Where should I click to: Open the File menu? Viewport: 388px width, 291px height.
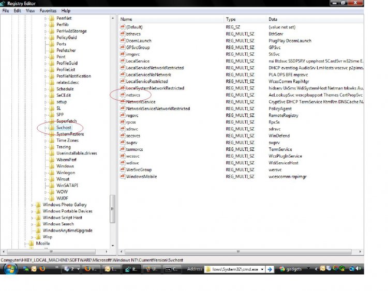pyautogui.click(x=6, y=11)
